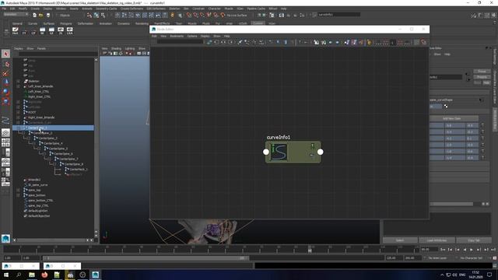This screenshot has height=280, width=498.
Task: Open the Options menu in Node Editor
Action: 192,37
